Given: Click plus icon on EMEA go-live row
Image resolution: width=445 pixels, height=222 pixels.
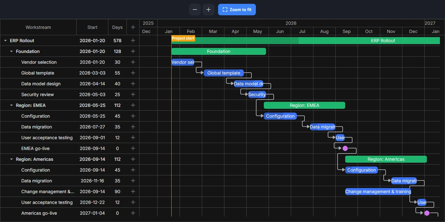Looking at the screenshot, I should click(133, 148).
